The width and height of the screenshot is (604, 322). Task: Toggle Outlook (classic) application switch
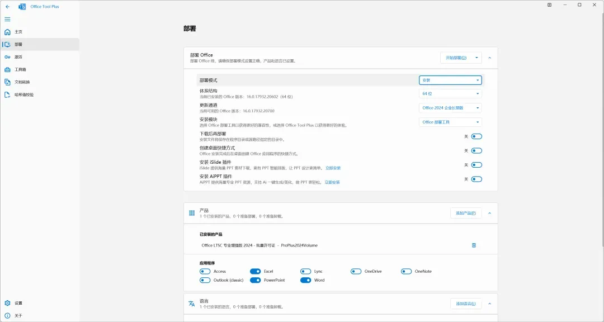pyautogui.click(x=205, y=281)
